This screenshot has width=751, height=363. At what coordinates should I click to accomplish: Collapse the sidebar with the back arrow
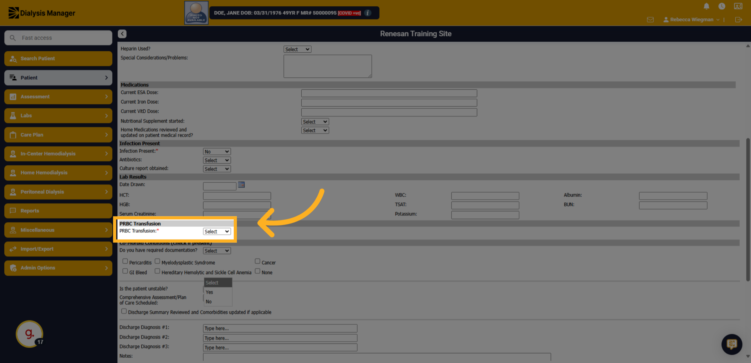point(122,34)
